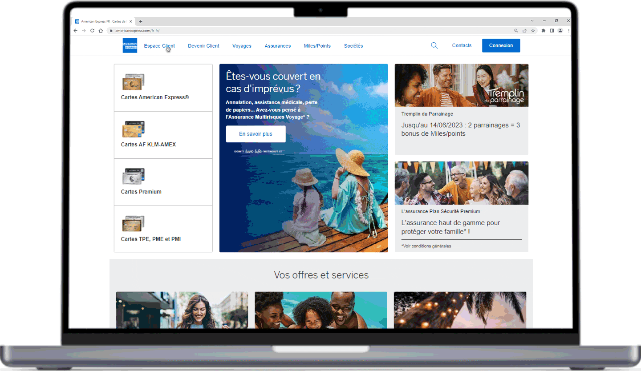Select Espace Client in the navigation bar

[x=159, y=45]
